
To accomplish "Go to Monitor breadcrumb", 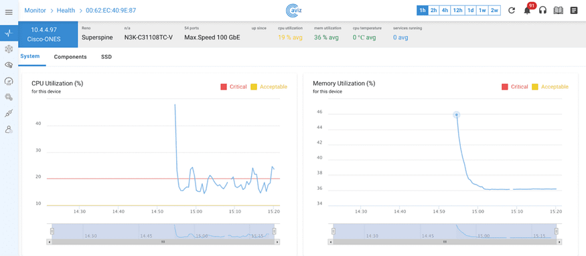I will (35, 11).
